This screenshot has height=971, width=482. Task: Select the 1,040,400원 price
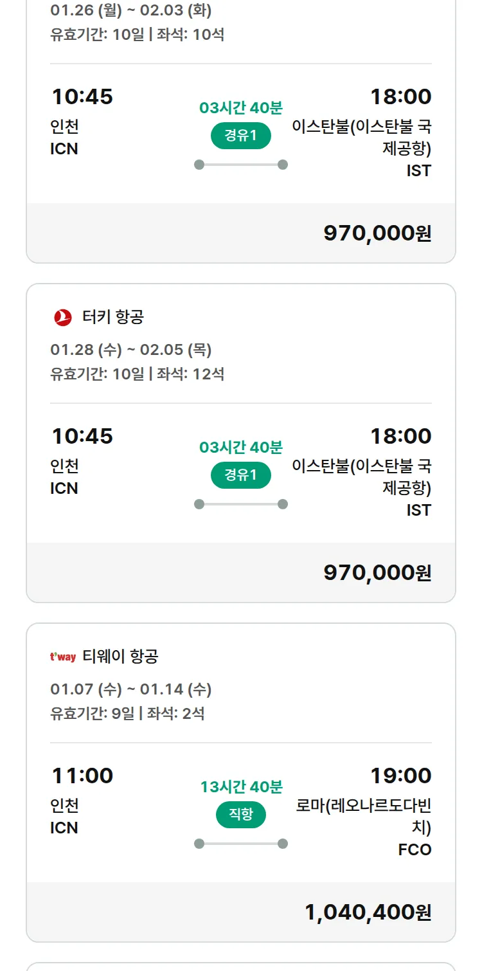click(x=368, y=912)
